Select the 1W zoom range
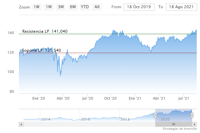 [x=37, y=7]
